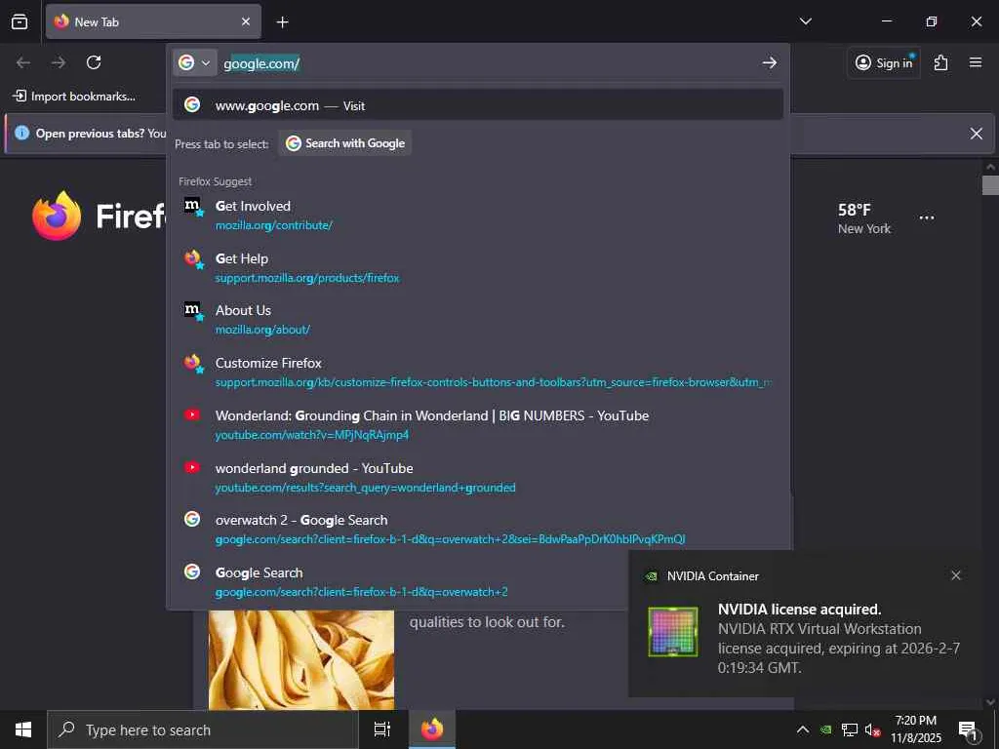Image resolution: width=999 pixels, height=749 pixels.
Task: Open About Us mozilla.org suggestion
Action: coord(478,319)
